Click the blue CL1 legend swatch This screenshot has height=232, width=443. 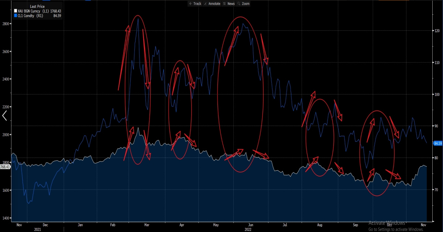click(15, 16)
